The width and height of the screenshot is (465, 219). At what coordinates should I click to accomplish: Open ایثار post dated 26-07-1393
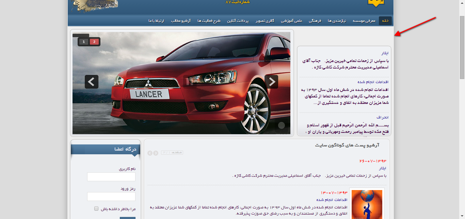click(x=383, y=168)
